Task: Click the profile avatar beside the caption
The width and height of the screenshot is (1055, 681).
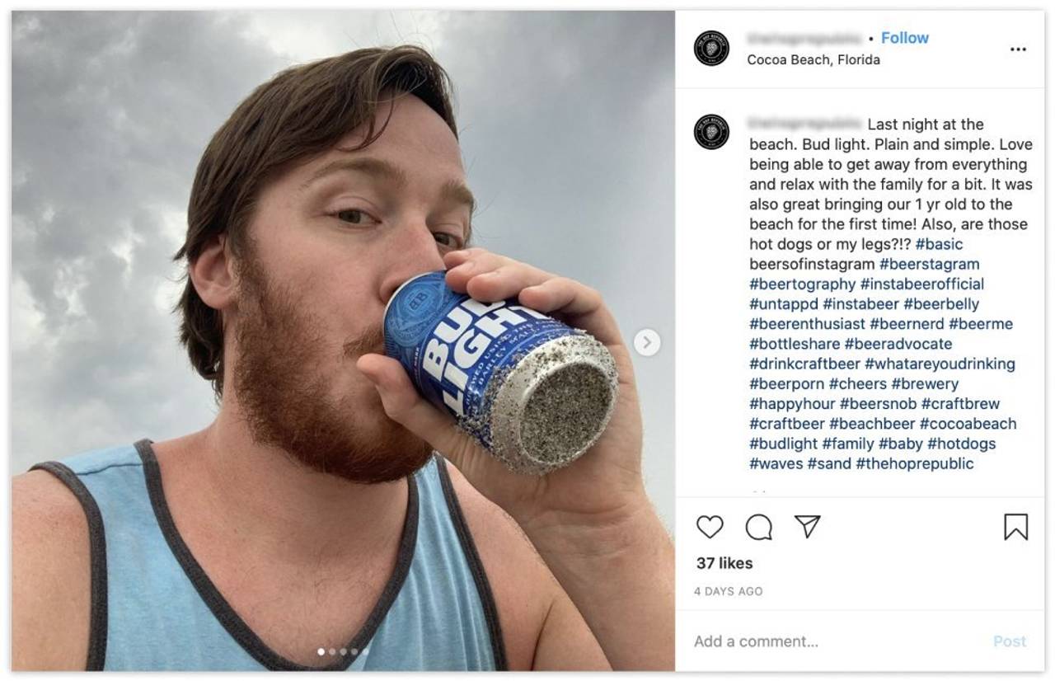Action: click(711, 132)
